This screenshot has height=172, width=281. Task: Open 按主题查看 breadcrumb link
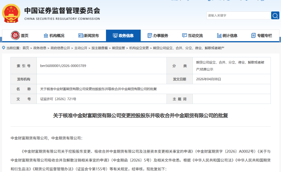tap(100, 48)
